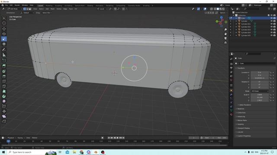Viewport: 277px width, 155px height.
Task: Select the Rotate tool in left toolbar
Action: click(x=4, y=34)
